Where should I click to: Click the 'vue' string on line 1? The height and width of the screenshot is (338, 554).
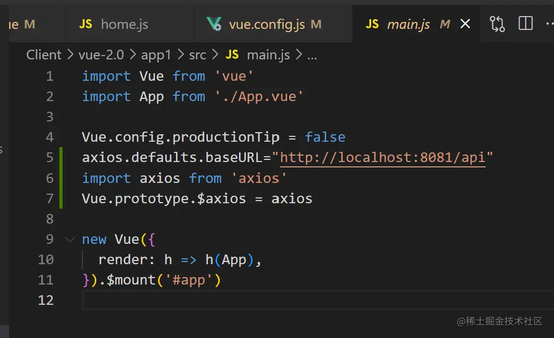point(234,76)
